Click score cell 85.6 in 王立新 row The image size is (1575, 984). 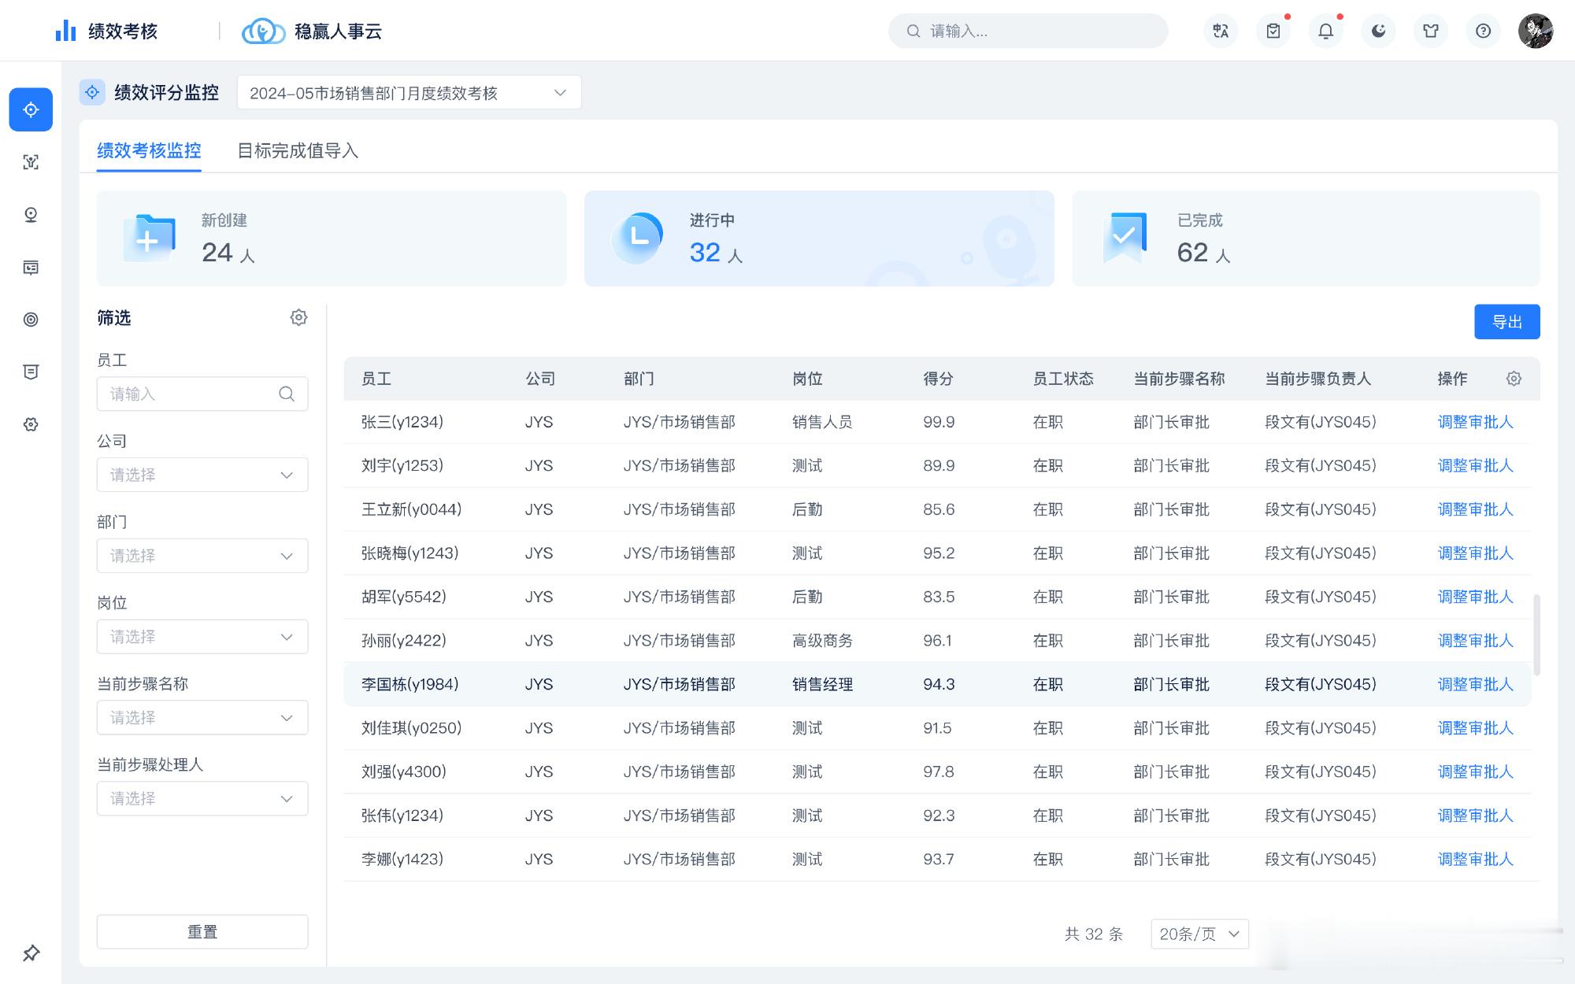[x=939, y=509]
